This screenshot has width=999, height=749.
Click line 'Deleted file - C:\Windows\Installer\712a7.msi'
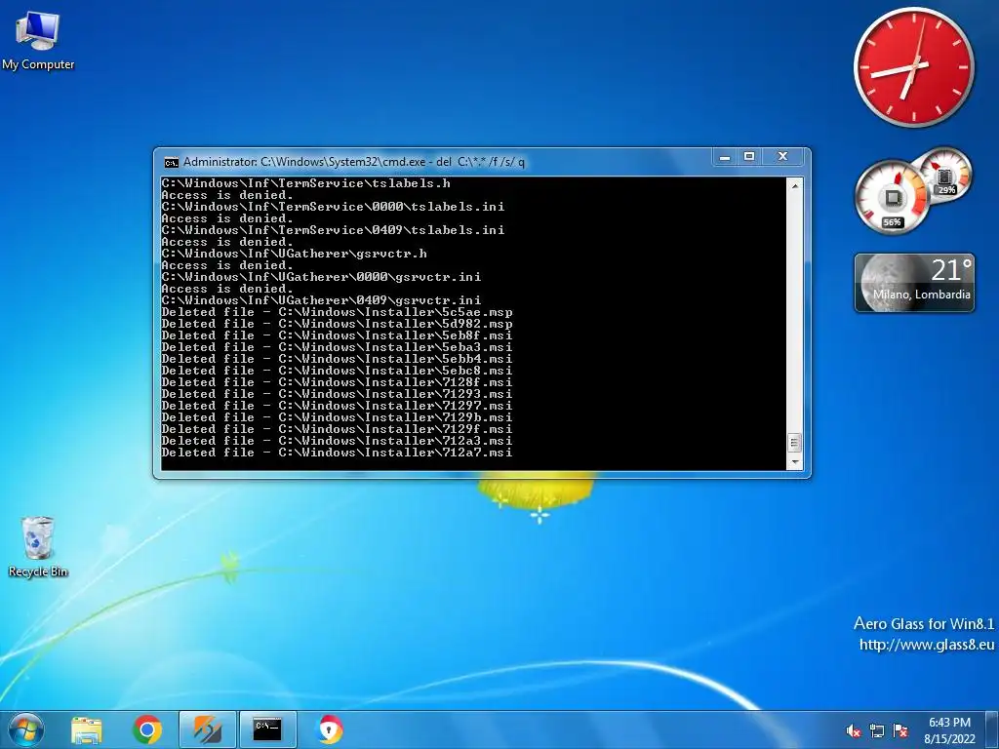(x=337, y=453)
